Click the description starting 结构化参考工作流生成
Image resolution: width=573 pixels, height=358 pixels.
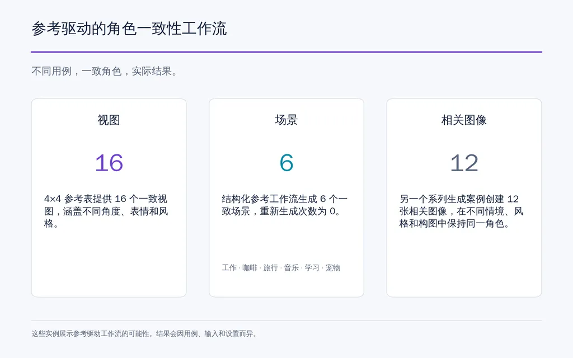pyautogui.click(x=285, y=205)
